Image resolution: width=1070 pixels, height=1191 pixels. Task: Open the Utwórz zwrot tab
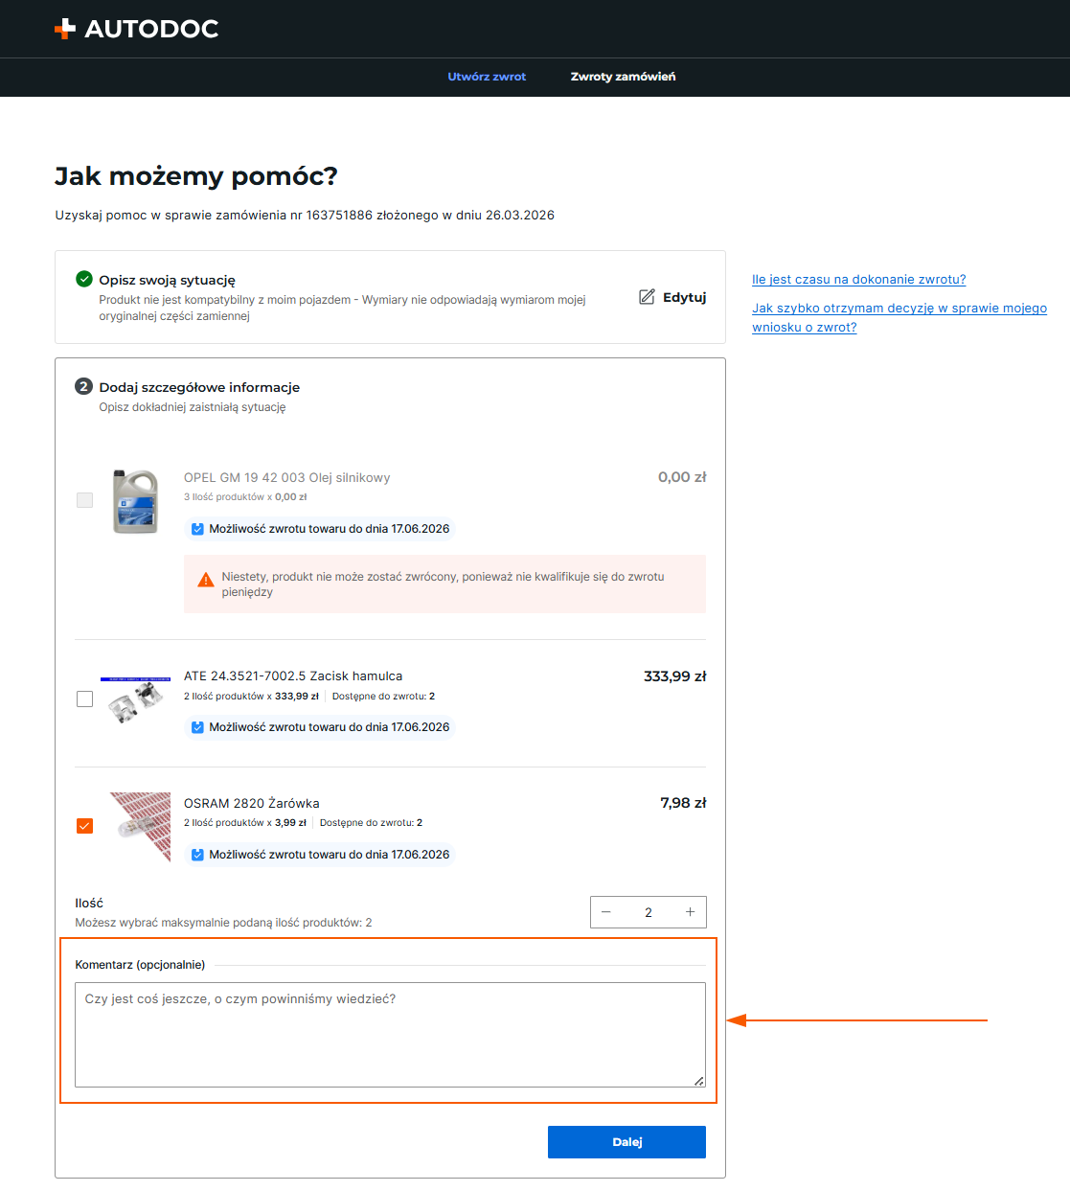coord(487,77)
